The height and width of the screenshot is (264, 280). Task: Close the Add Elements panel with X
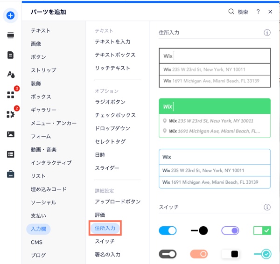270,12
